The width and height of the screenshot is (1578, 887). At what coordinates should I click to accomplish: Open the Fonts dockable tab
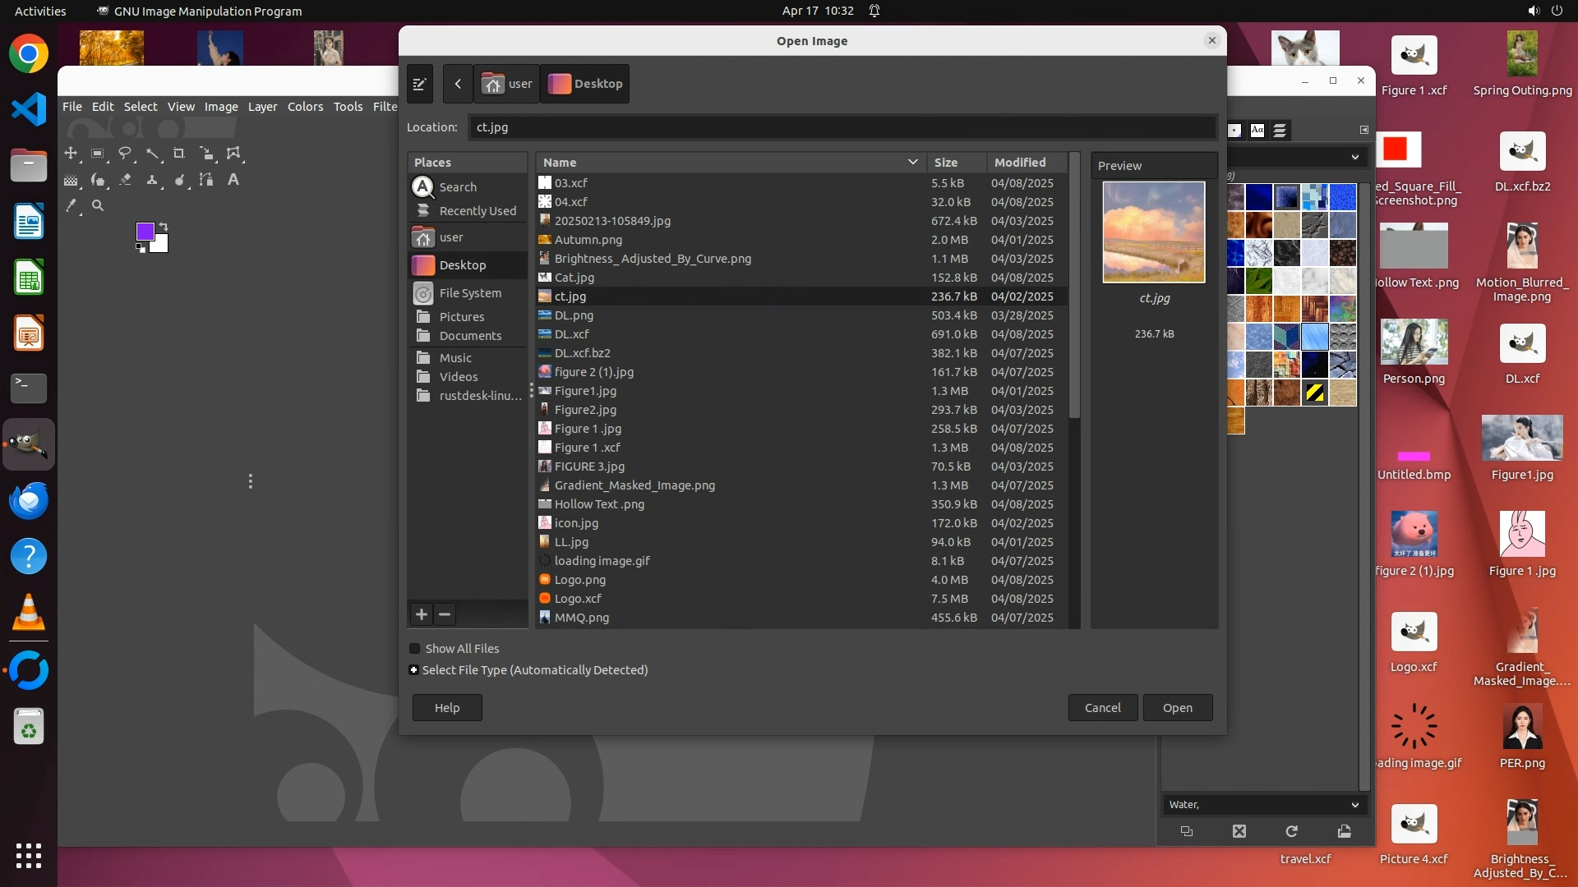point(1257,130)
